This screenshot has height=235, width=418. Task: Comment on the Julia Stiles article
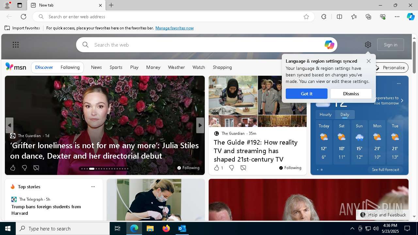coord(36,168)
